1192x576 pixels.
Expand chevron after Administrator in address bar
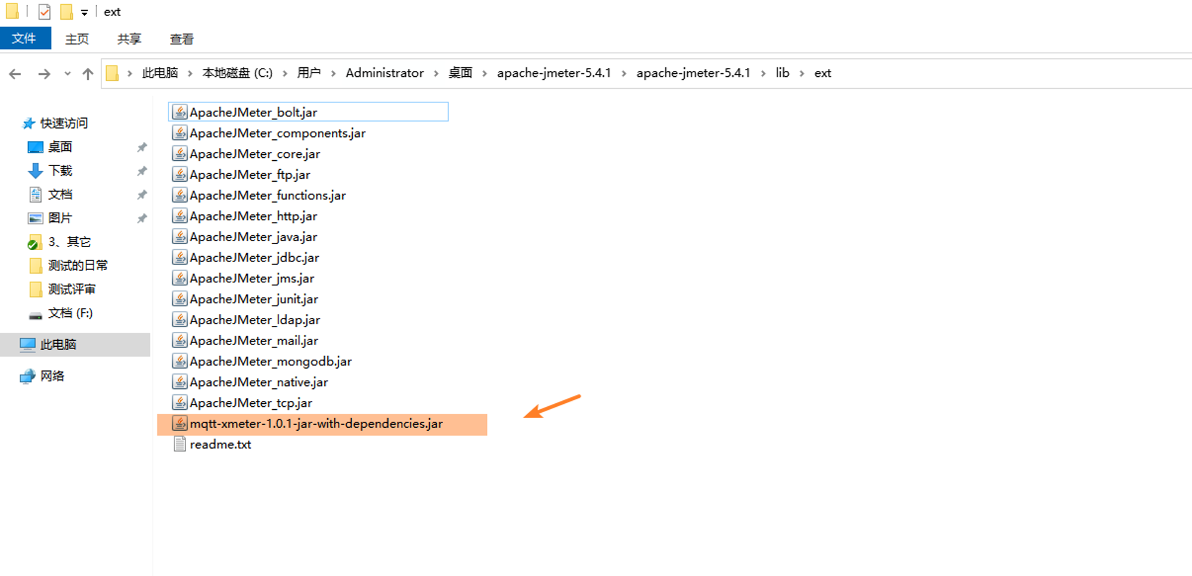point(436,73)
